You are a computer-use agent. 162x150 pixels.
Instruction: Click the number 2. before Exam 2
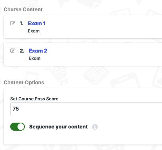point(22,51)
